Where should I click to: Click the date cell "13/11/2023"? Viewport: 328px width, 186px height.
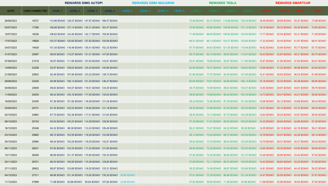click(11, 155)
